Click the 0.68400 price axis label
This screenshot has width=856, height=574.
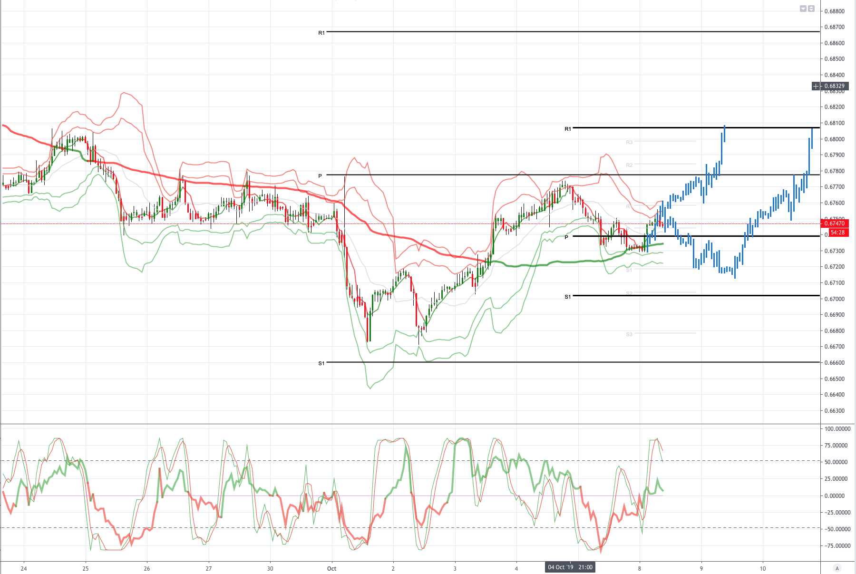tap(835, 75)
